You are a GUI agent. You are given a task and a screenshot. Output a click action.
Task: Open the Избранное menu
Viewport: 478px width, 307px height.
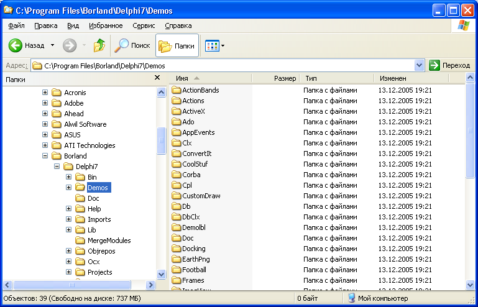pos(106,25)
